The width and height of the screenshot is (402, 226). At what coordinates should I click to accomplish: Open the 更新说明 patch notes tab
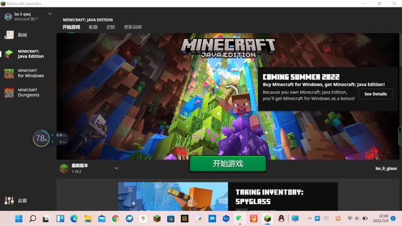coord(133,27)
